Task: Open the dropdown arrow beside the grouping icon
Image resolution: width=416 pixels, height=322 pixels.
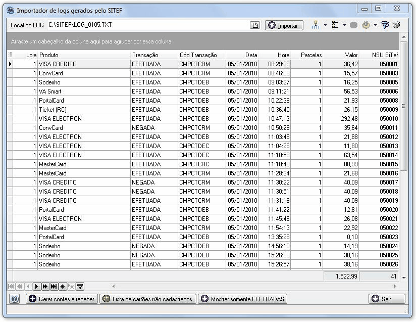Action: (x=325, y=25)
